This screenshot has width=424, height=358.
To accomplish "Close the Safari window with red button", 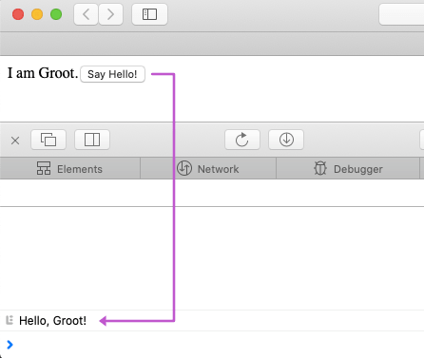I will [x=18, y=14].
